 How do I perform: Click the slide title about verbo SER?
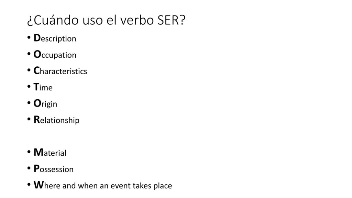click(x=106, y=20)
